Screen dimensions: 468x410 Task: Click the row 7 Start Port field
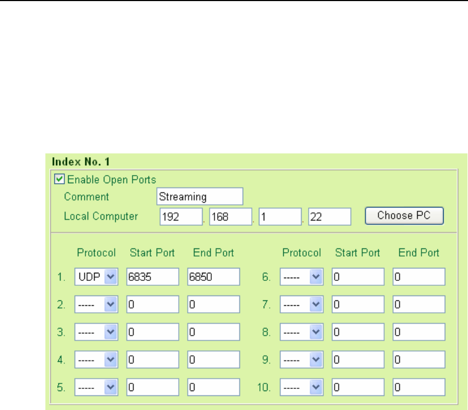[358, 304]
